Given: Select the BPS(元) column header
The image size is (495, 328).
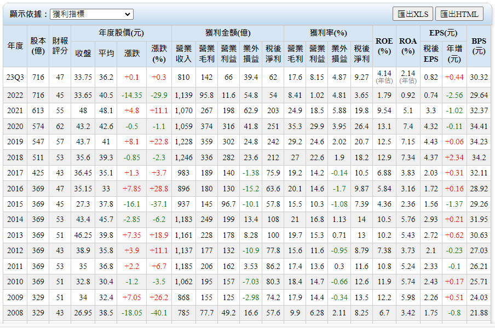Looking at the screenshot, I should point(479,46).
